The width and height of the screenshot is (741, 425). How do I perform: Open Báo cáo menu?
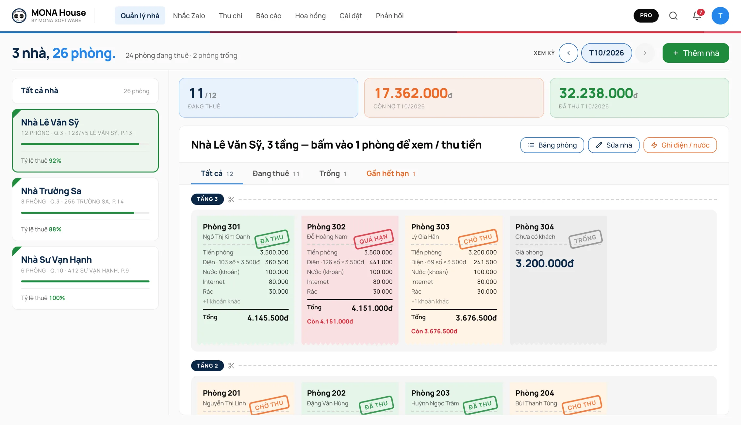coord(269,16)
